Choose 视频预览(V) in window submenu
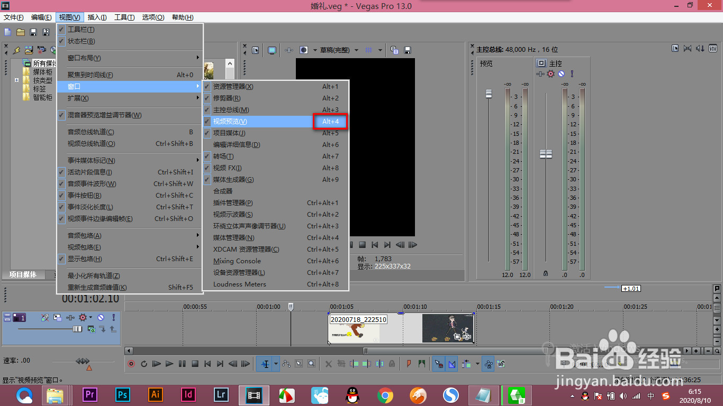 point(275,122)
